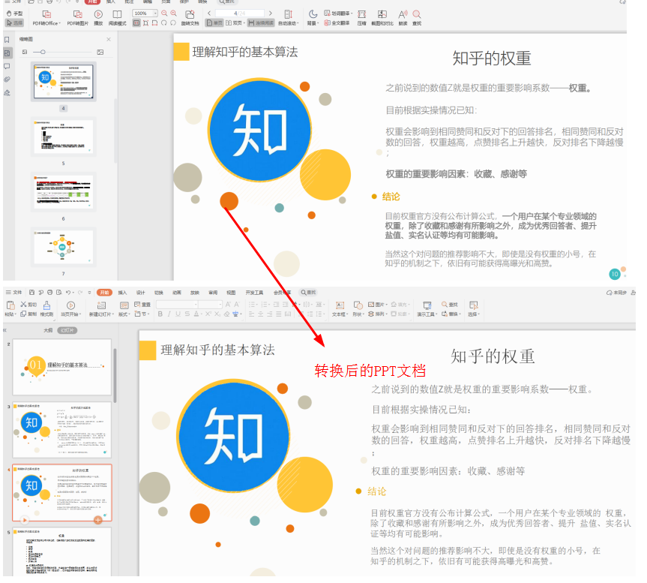The height and width of the screenshot is (583, 647).
Task: Click the Rotate Document icon
Action: pyautogui.click(x=190, y=15)
